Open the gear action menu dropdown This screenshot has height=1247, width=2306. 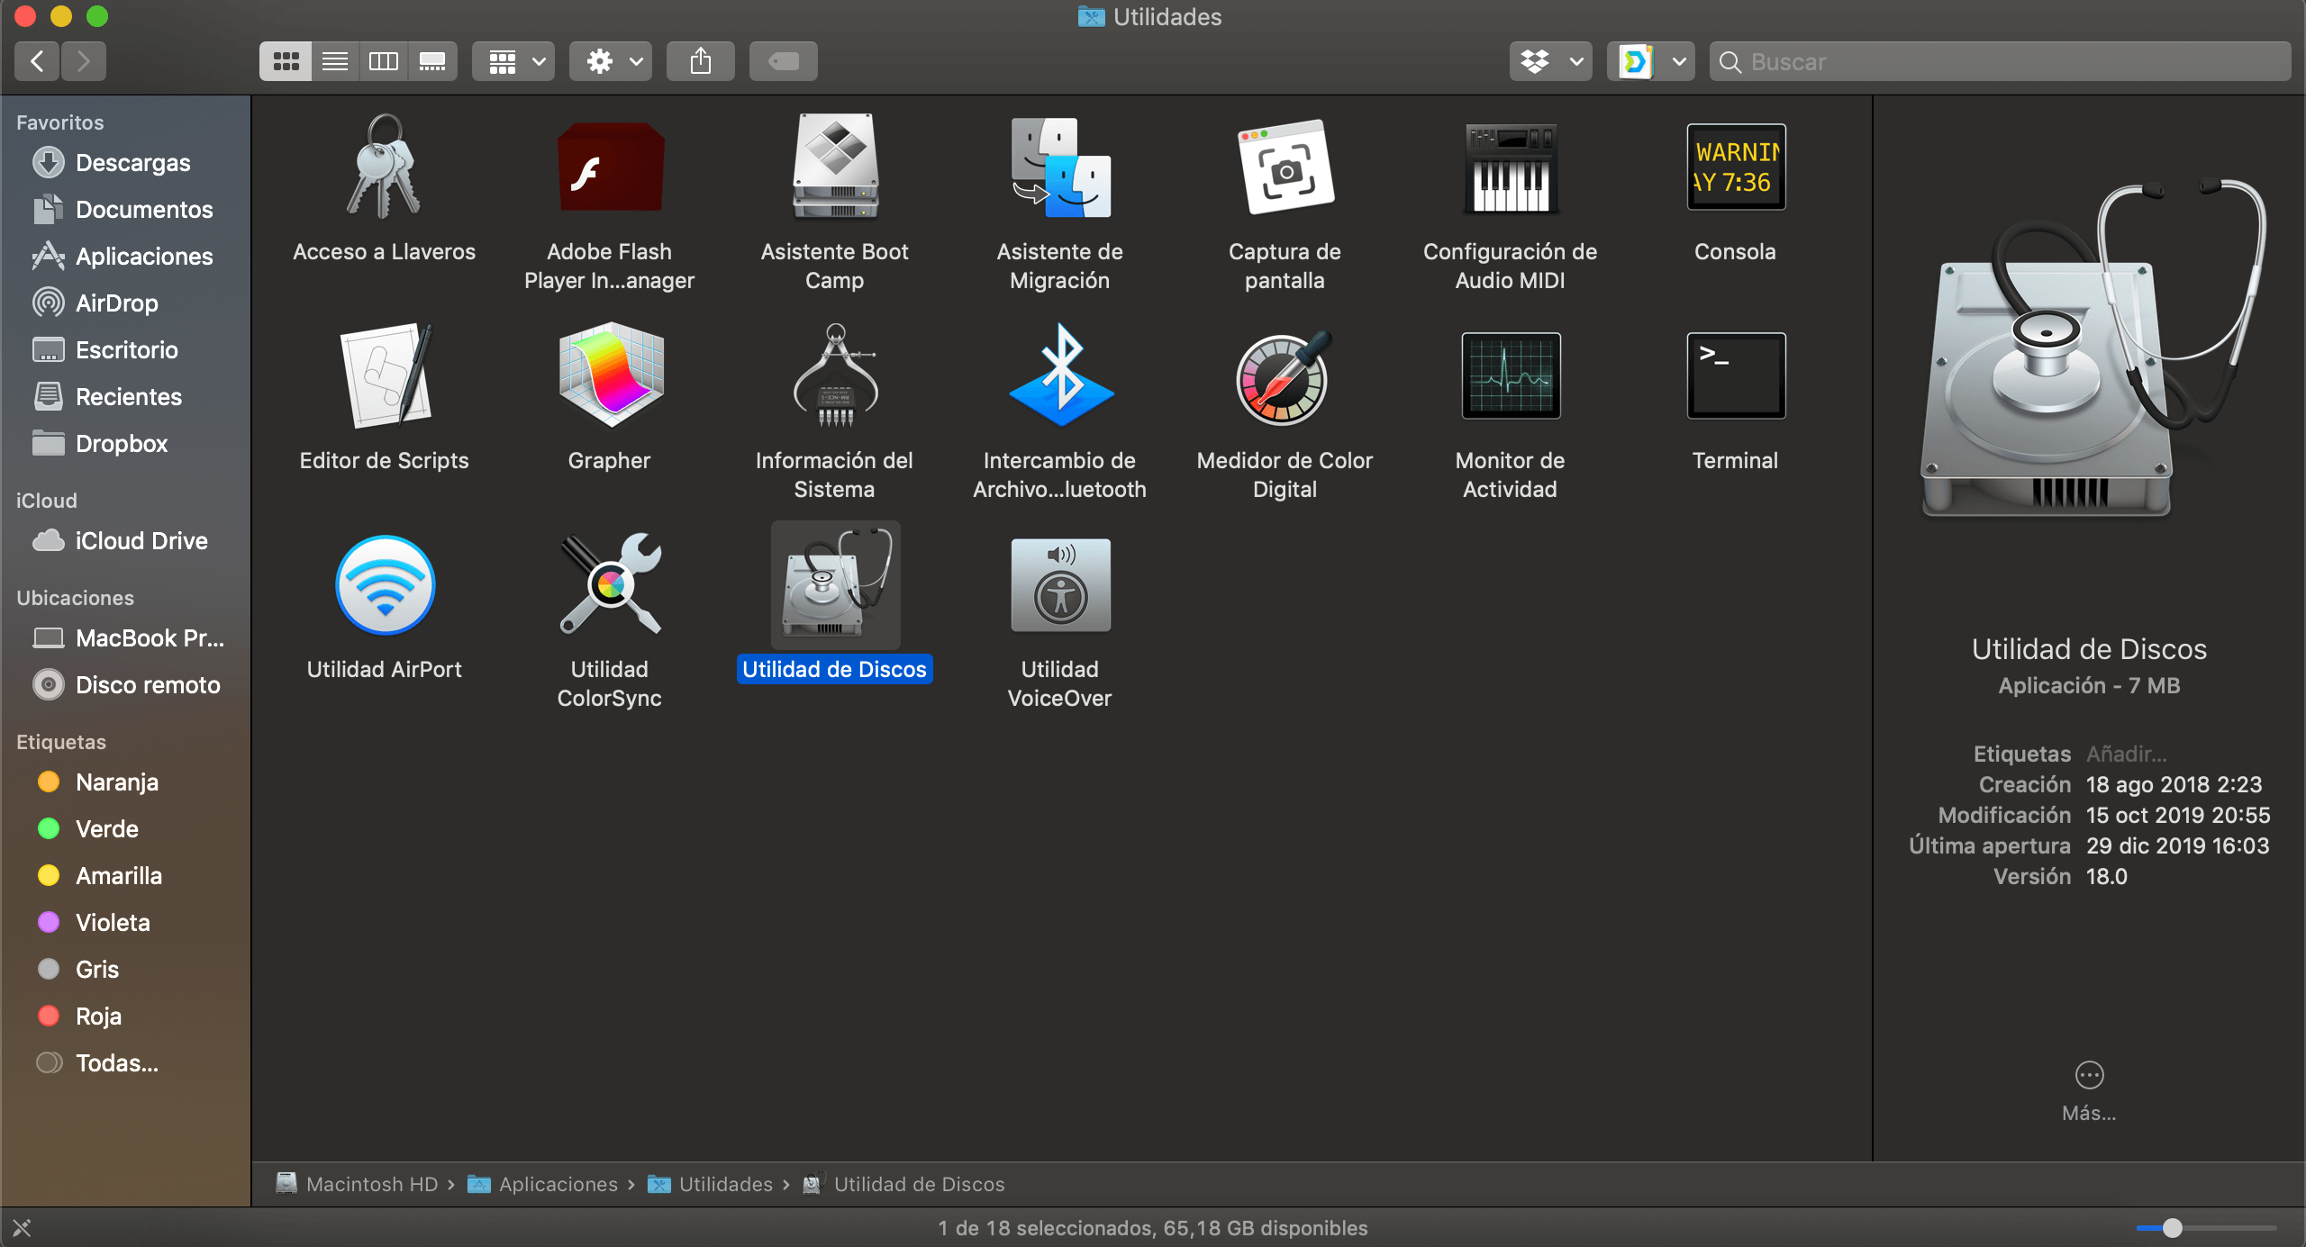pyautogui.click(x=612, y=61)
